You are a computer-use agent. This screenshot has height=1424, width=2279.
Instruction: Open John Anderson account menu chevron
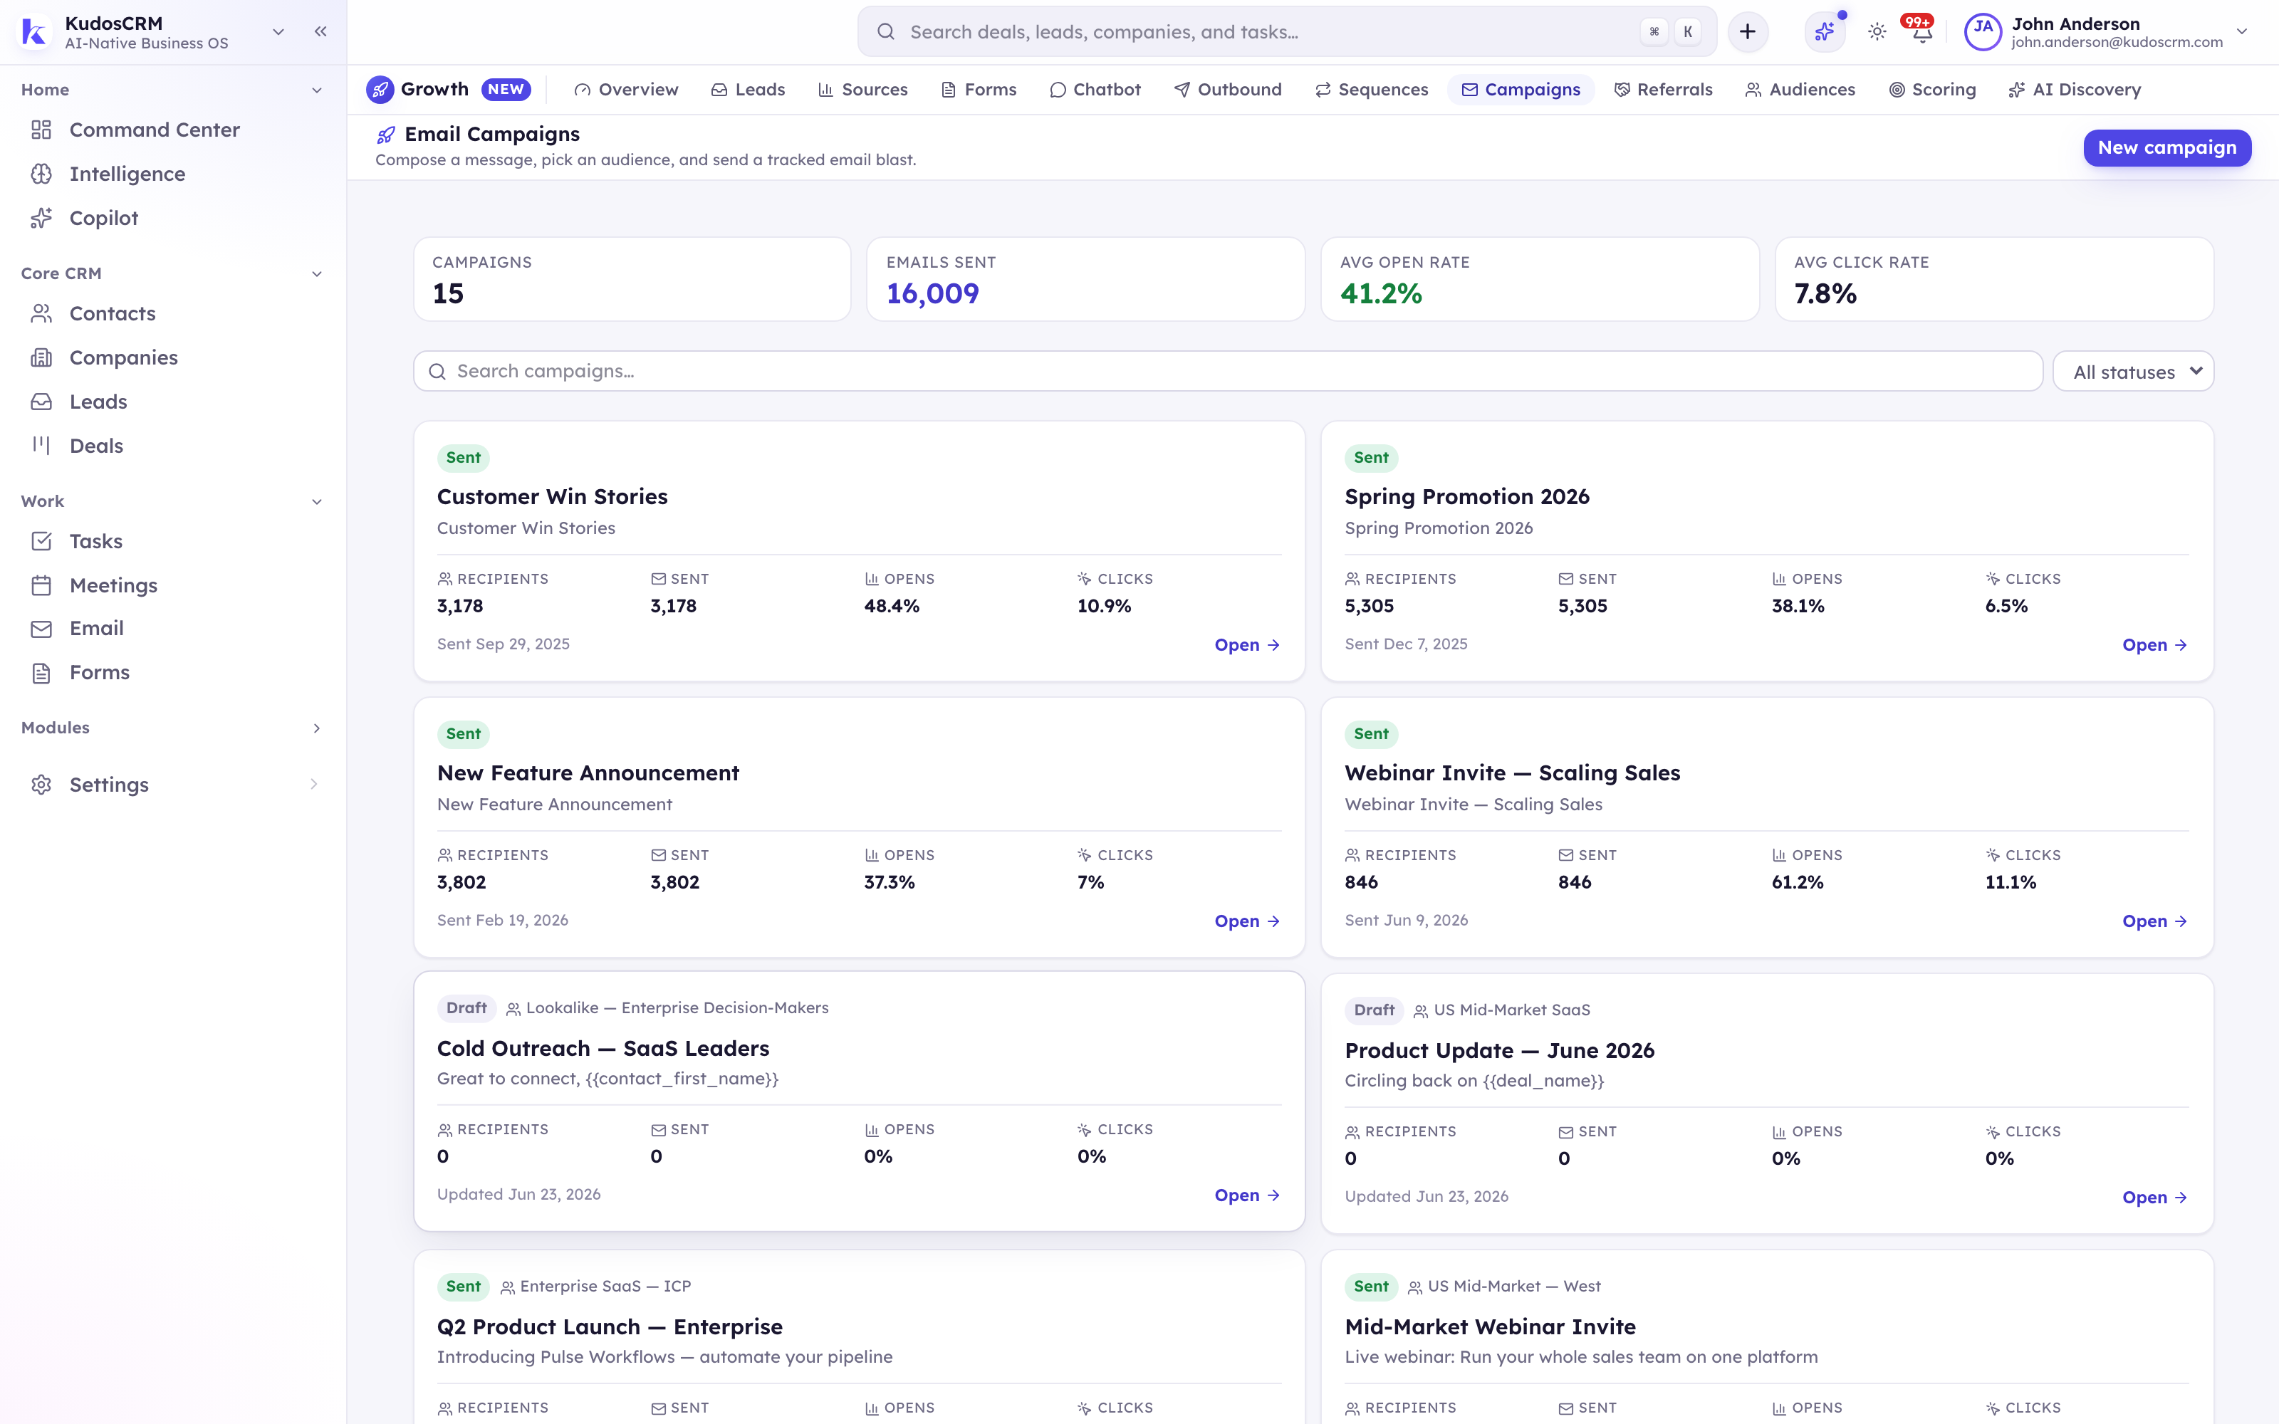(x=2242, y=31)
